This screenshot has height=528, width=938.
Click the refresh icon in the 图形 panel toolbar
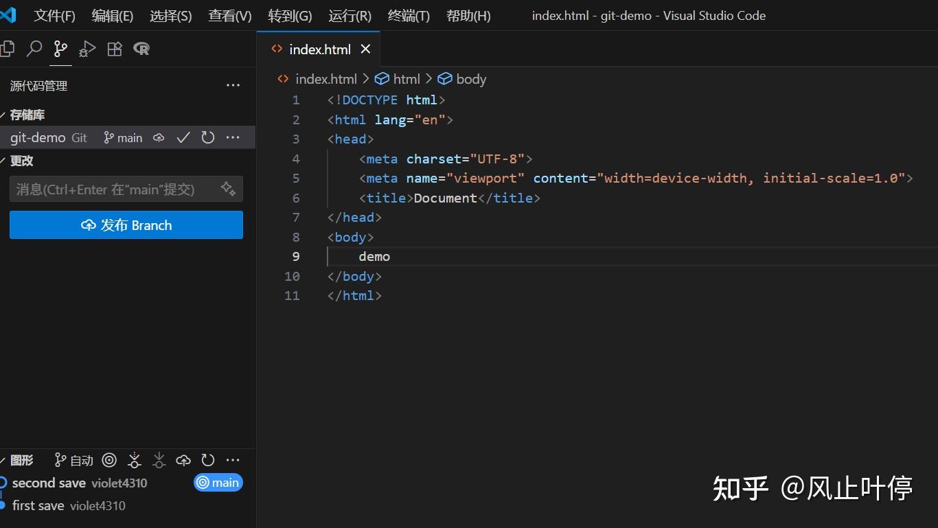tap(207, 460)
